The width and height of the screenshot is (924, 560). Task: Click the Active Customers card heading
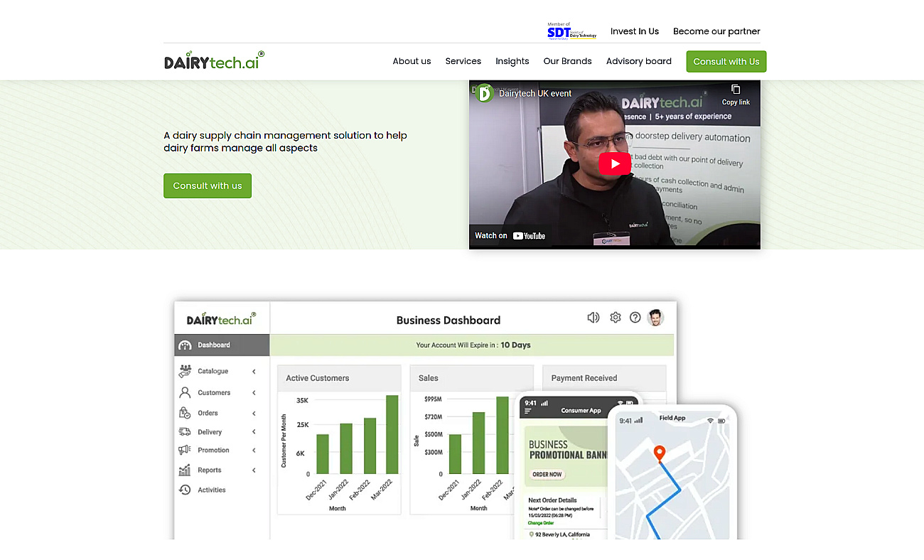[x=318, y=378]
